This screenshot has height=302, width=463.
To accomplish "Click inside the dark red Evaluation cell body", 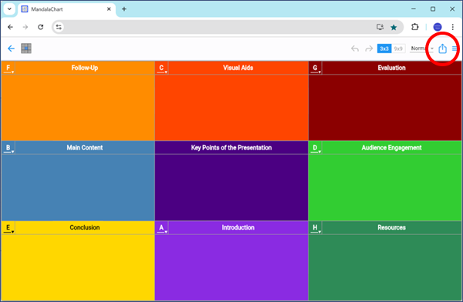I will 385,107.
